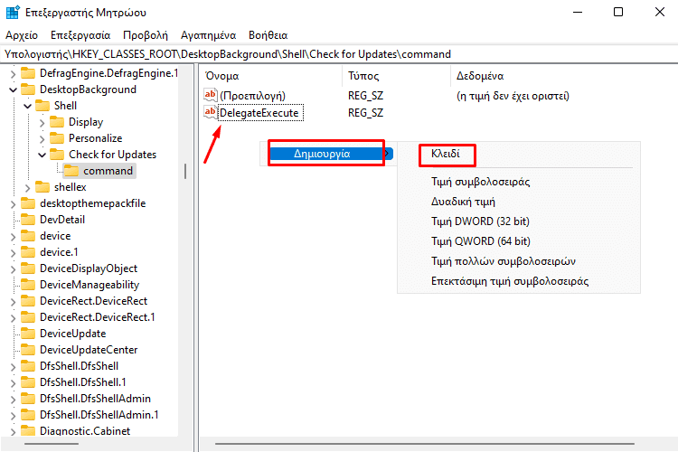Expand the Display key
Image resolution: width=678 pixels, height=452 pixels.
point(42,123)
